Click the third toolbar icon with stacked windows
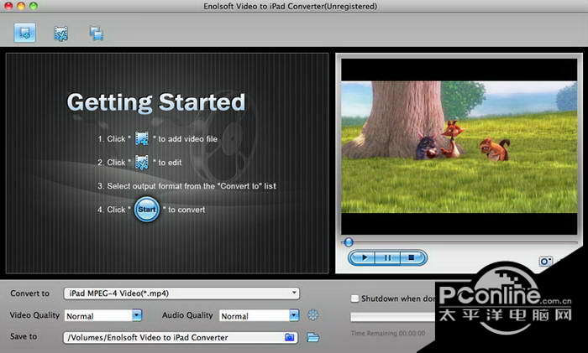 pyautogui.click(x=97, y=34)
